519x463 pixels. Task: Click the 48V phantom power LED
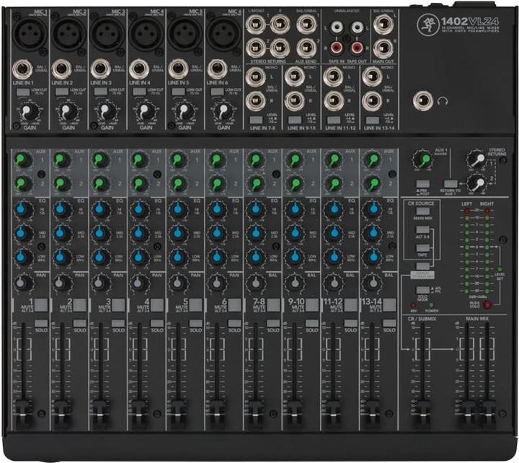(414, 305)
